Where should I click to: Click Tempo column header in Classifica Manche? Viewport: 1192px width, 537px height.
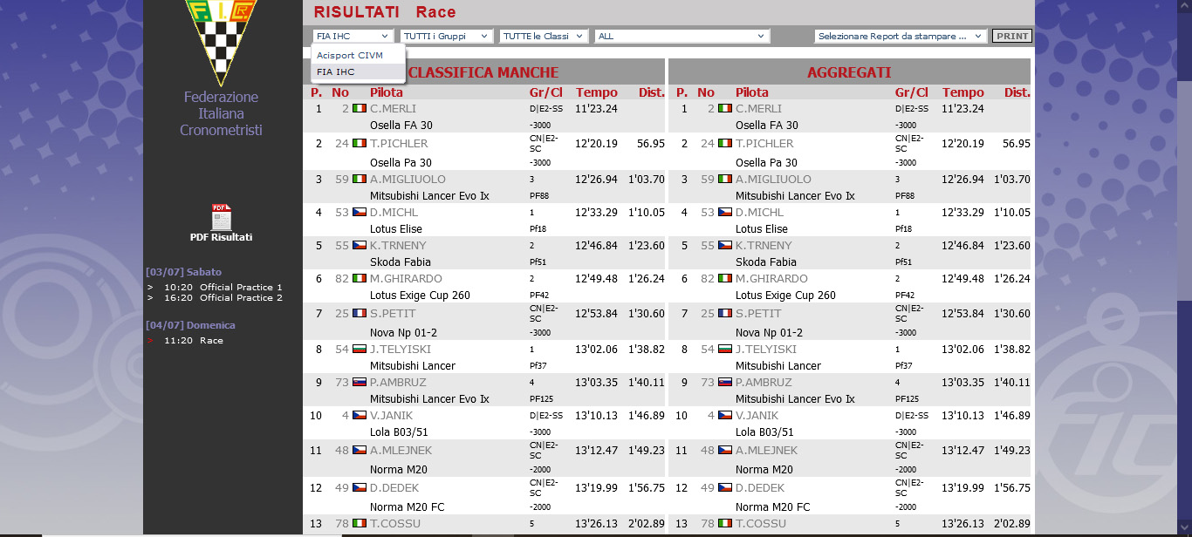tap(597, 92)
